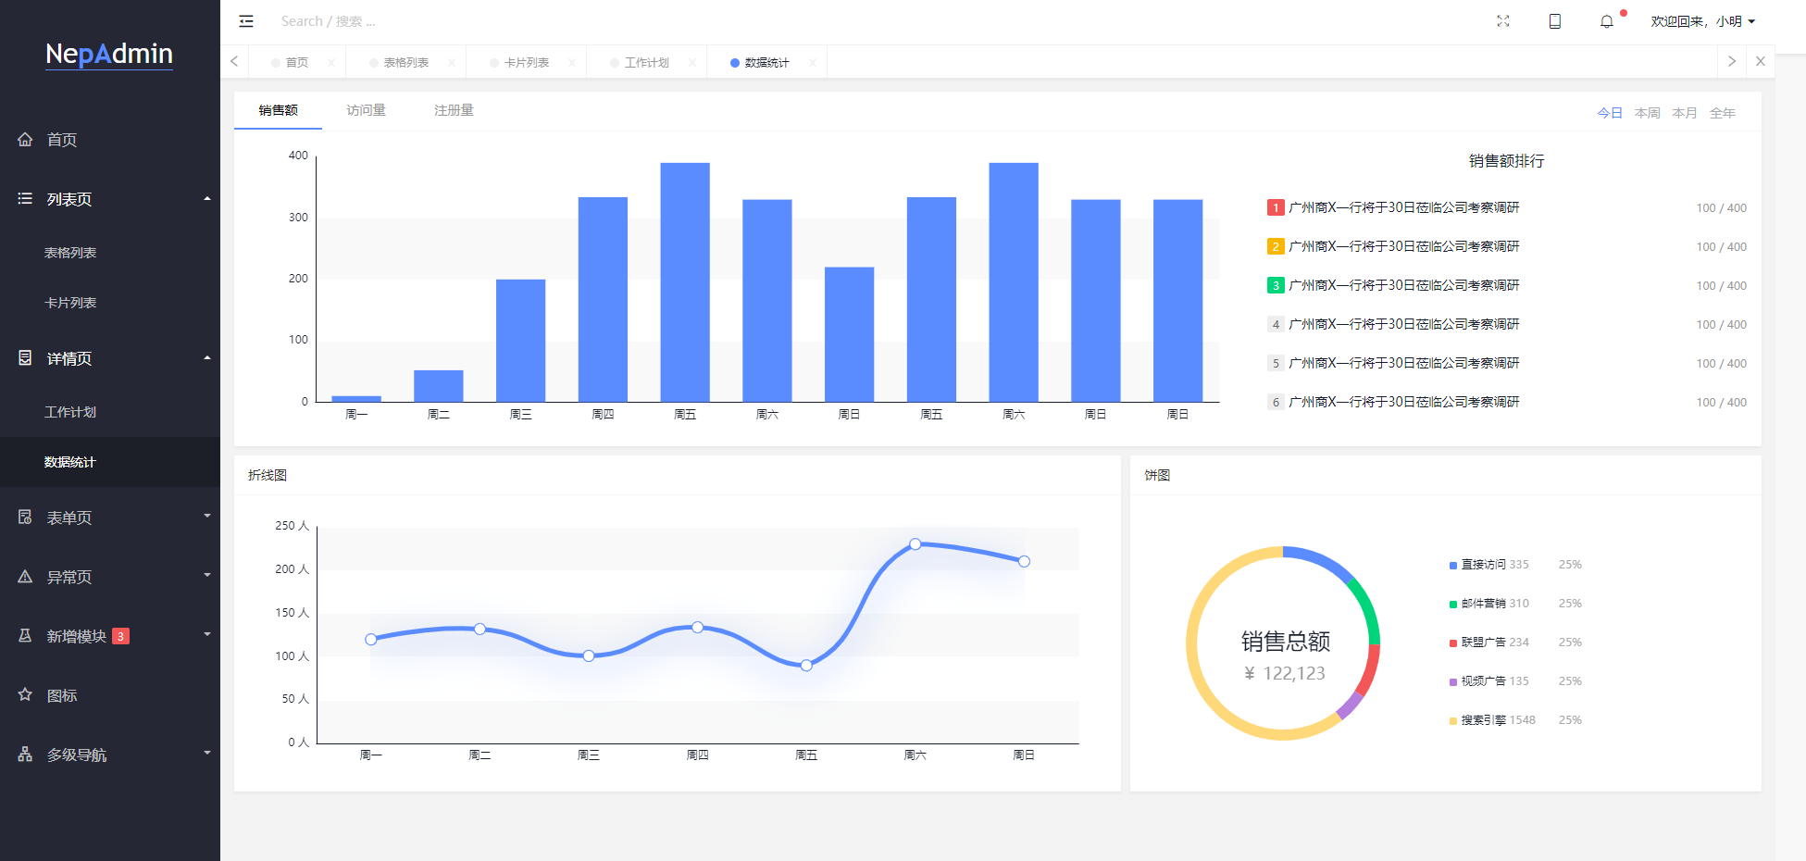Filter the chart by 今日
Screen dimensions: 1806x861
[x=1610, y=113]
